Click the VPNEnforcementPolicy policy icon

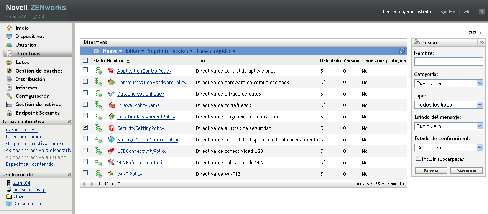tap(111, 162)
